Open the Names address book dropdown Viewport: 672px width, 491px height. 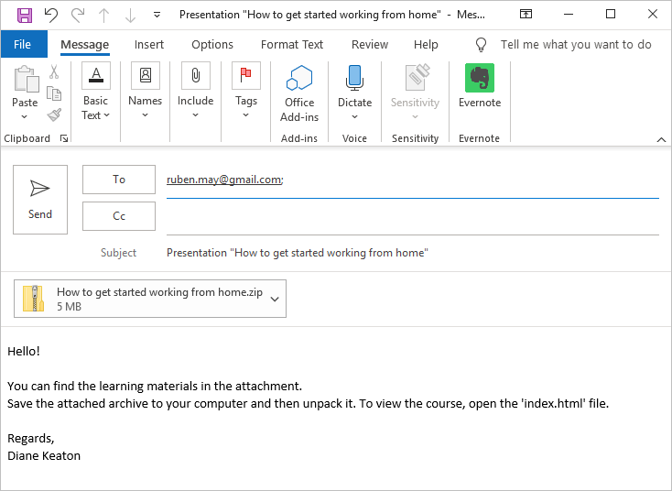pos(146,91)
